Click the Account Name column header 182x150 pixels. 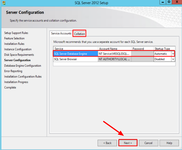click(115, 49)
